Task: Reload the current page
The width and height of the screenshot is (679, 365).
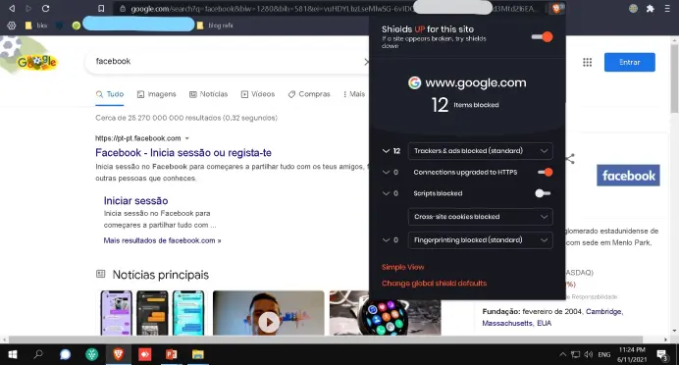Action: coord(45,8)
